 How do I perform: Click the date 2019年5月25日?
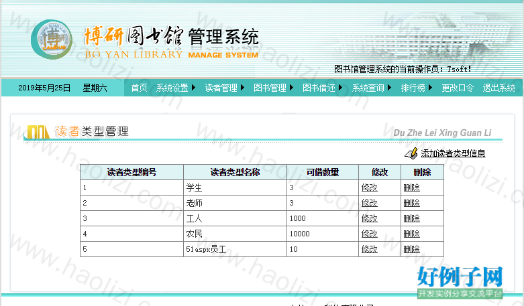pos(44,88)
